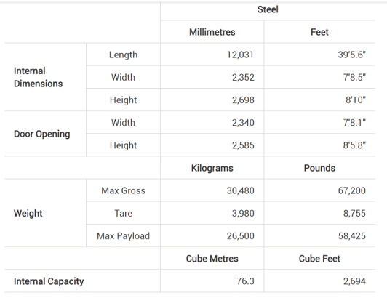Click the internal length value 12,031
The height and width of the screenshot is (298, 387).
[x=240, y=55]
